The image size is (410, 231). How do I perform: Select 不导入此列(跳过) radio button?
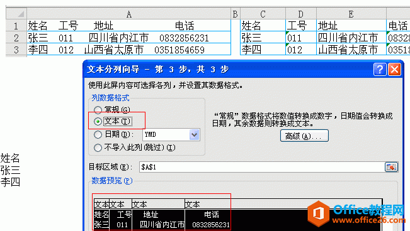tap(98, 148)
